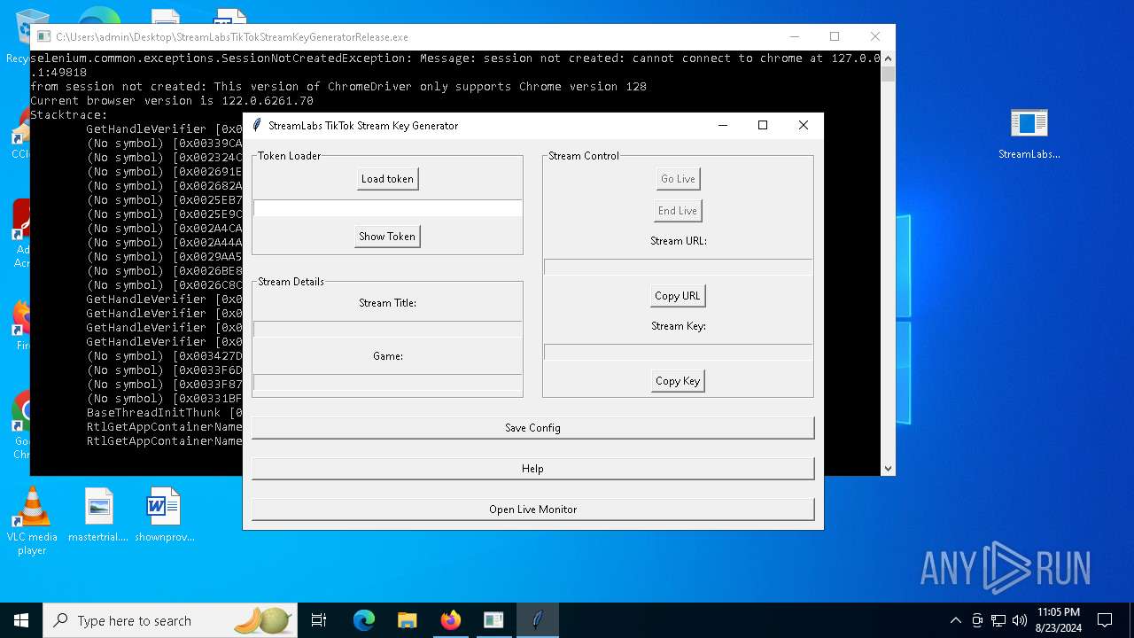The width and height of the screenshot is (1134, 638).
Task: Show hidden system tray icons
Action: 955,620
